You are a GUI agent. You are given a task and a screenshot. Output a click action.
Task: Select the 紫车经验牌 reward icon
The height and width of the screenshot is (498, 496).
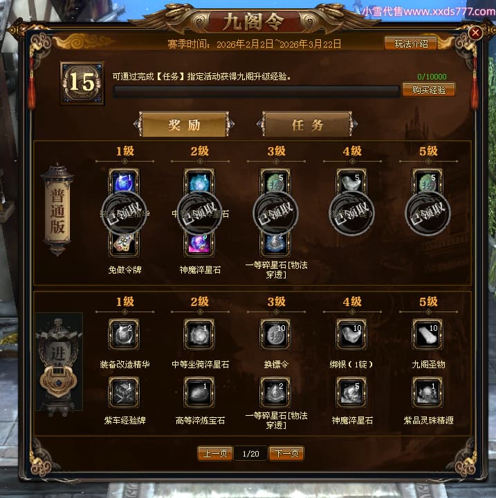click(x=124, y=392)
